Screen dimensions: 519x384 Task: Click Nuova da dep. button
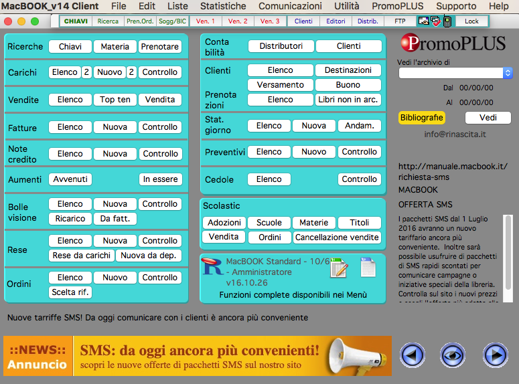coord(148,256)
